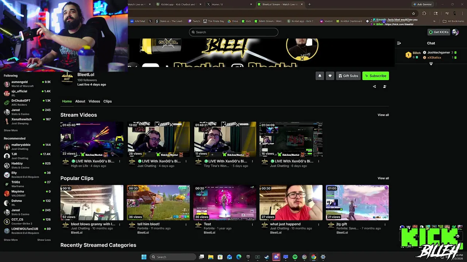The height and width of the screenshot is (262, 467).
Task: Open Steam from the taskbar
Action: click(x=267, y=257)
